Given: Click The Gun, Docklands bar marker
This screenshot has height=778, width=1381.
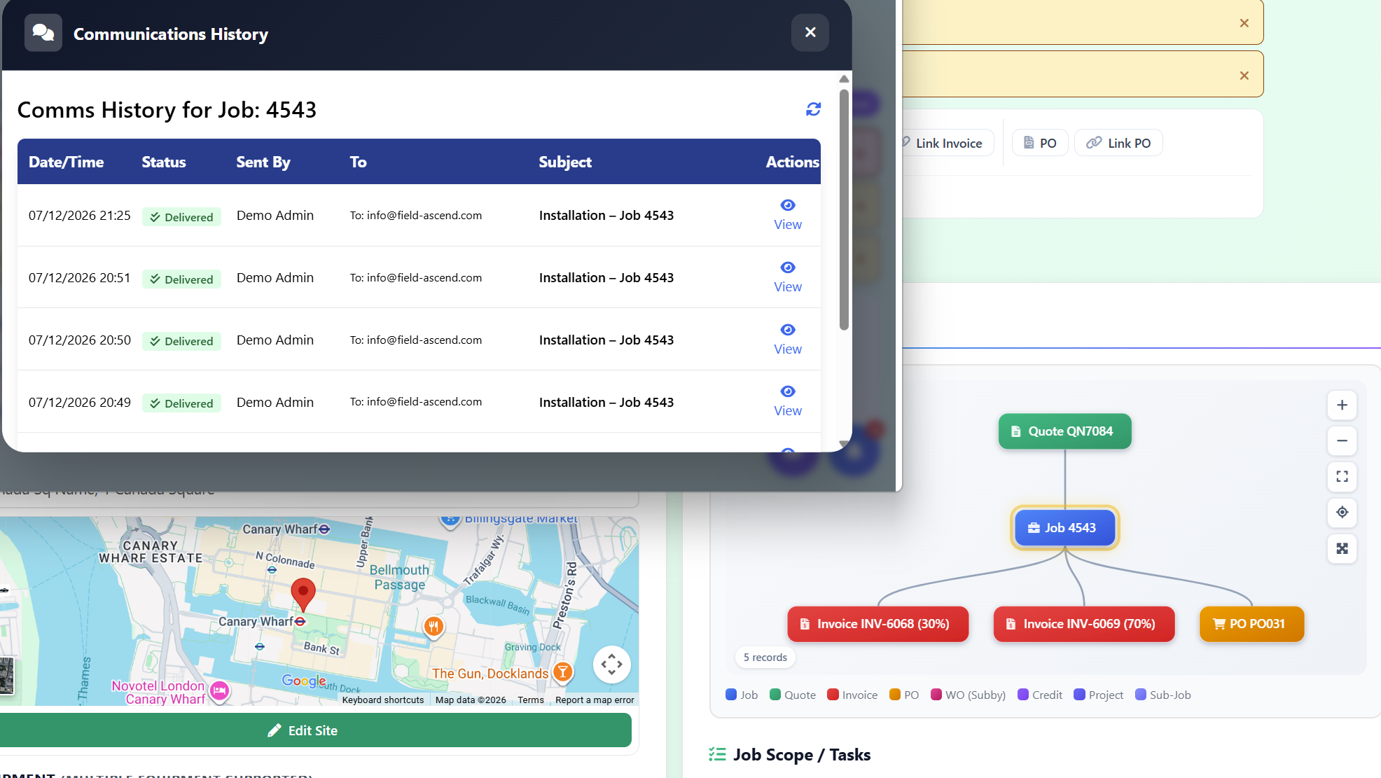Looking at the screenshot, I should [562, 672].
